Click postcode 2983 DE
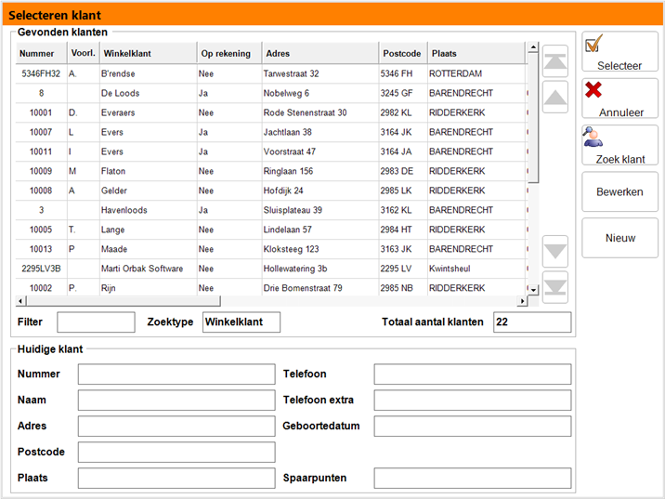Screen dimensions: 665x499 [x=397, y=171]
